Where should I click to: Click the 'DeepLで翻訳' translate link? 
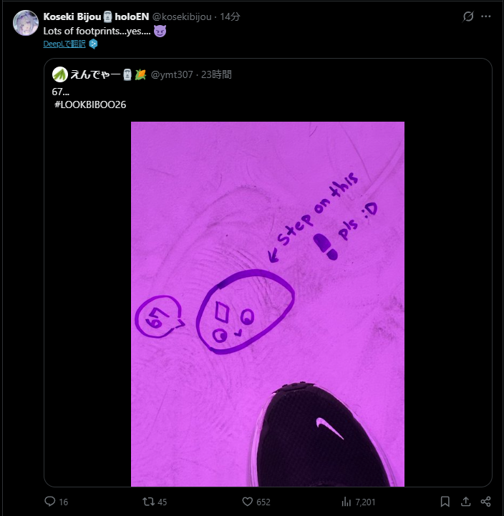coord(64,44)
